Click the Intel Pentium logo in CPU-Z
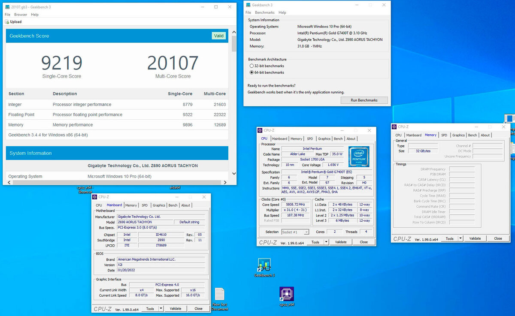The height and width of the screenshot is (316, 515). (359, 157)
